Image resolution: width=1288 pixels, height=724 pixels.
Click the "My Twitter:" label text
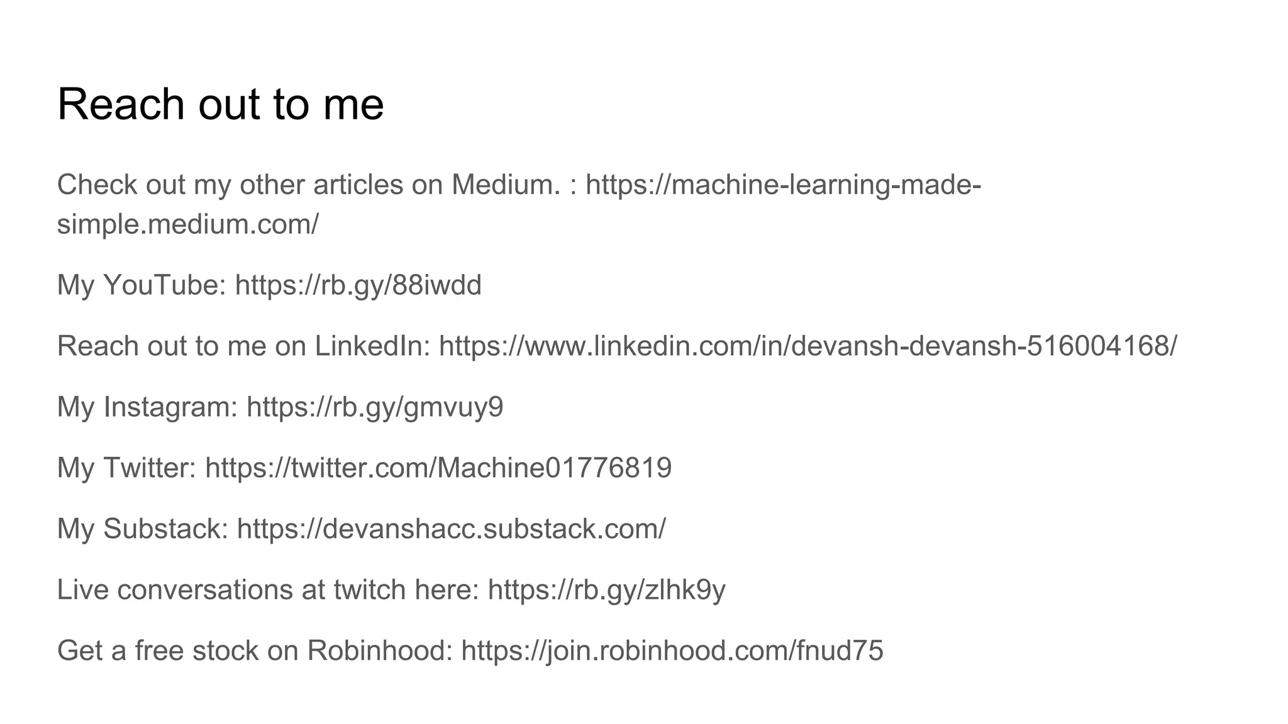126,468
